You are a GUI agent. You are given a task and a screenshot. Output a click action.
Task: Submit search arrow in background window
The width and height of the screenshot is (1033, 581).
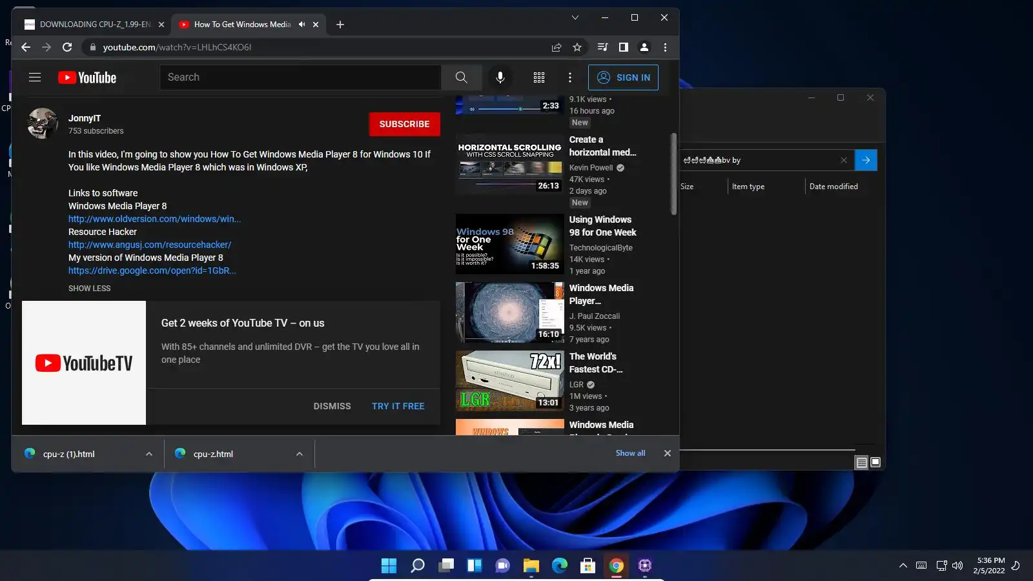click(x=866, y=160)
